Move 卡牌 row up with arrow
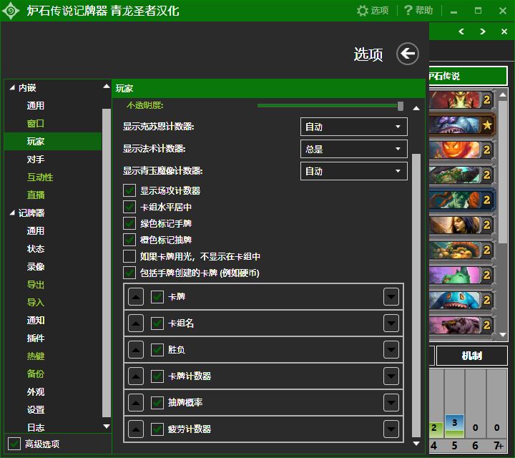Screen dimensions: 515x458 (136, 297)
